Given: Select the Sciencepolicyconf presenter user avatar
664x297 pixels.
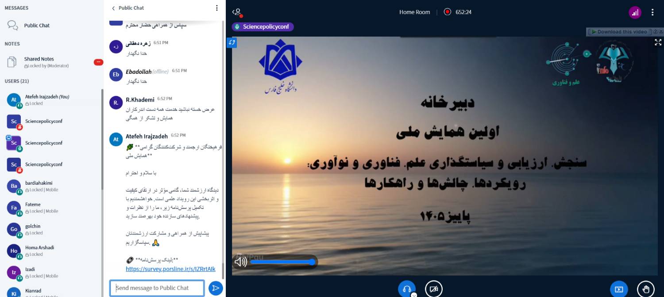Looking at the screenshot, I should pyautogui.click(x=14, y=143).
